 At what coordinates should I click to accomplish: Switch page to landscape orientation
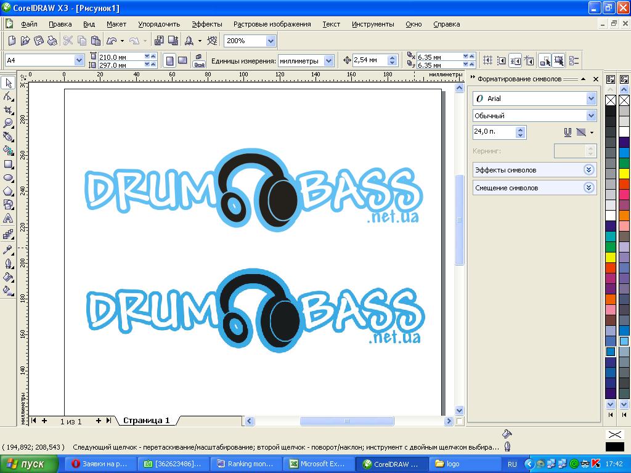(x=182, y=60)
